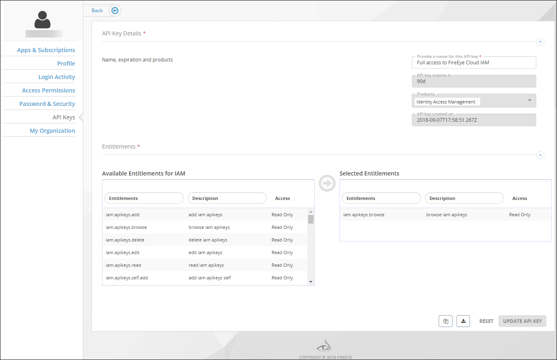Click the FireEye logo in footer
The height and width of the screenshot is (360, 557).
(x=324, y=346)
